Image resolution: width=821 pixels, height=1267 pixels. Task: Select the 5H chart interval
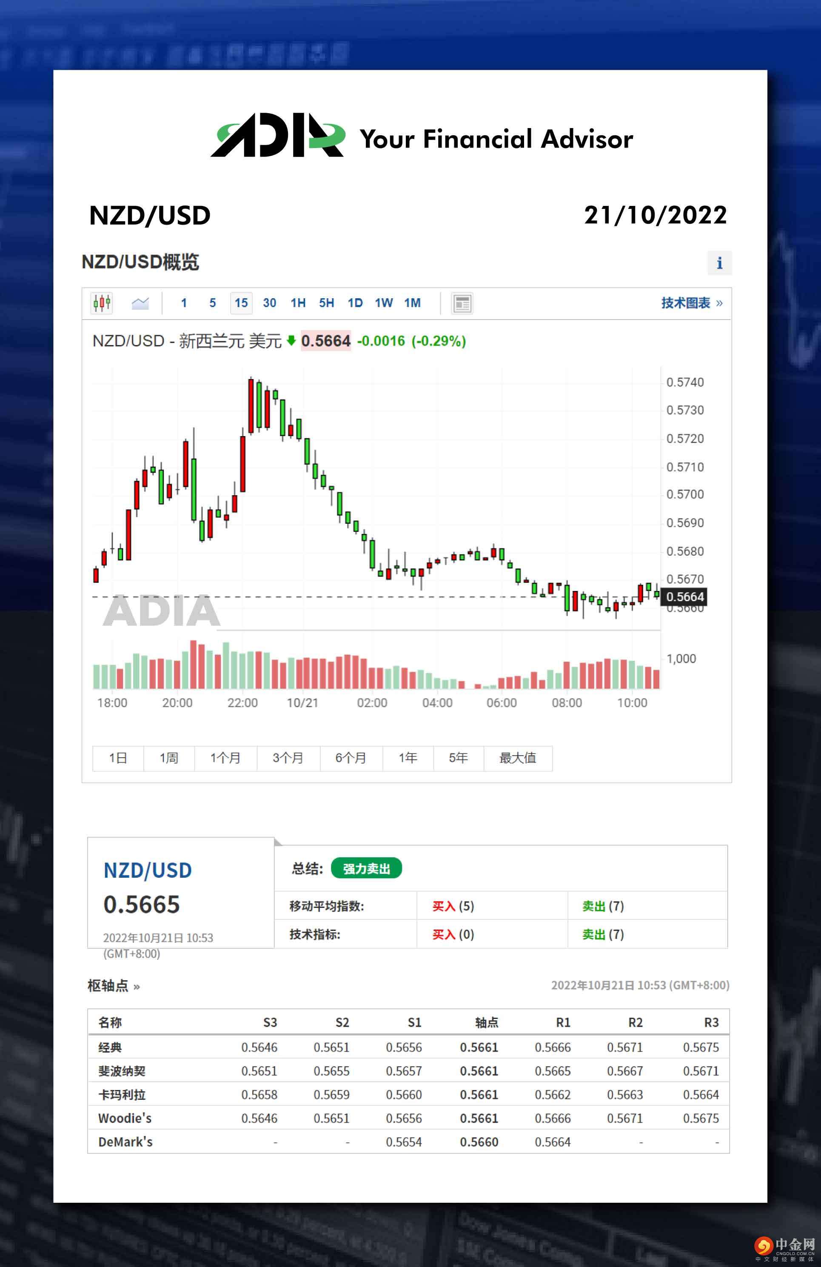326,303
